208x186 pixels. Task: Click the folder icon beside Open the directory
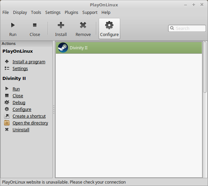(7, 123)
